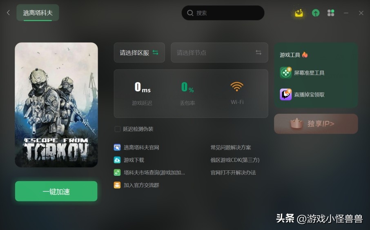Enable the 延迟检测伪装 checkbox
370x230 pixels.
tap(117, 129)
